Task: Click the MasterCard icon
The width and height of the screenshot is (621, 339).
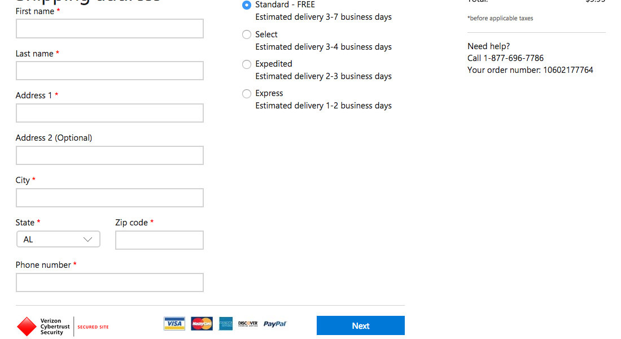Action: click(x=202, y=324)
